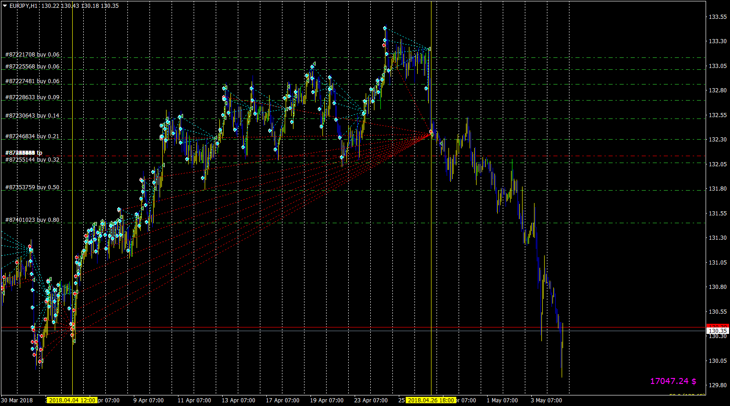Click the 131.30 price scale value
The image size is (730, 406).
[x=718, y=238]
